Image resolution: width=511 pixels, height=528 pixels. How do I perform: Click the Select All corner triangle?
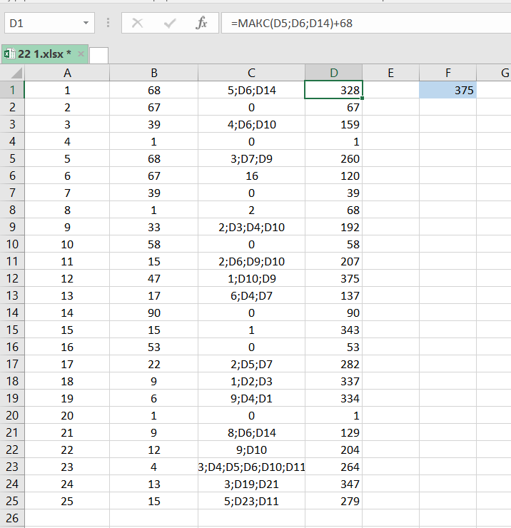click(x=13, y=73)
